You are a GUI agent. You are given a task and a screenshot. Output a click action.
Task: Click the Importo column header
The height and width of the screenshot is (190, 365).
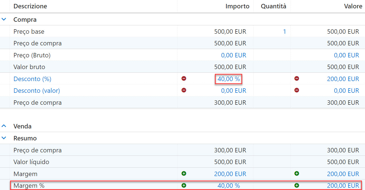click(237, 6)
